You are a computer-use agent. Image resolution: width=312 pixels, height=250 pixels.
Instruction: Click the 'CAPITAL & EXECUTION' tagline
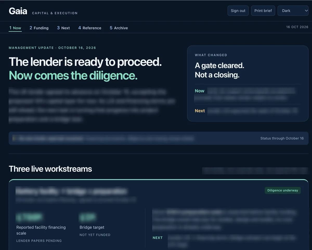point(55,13)
